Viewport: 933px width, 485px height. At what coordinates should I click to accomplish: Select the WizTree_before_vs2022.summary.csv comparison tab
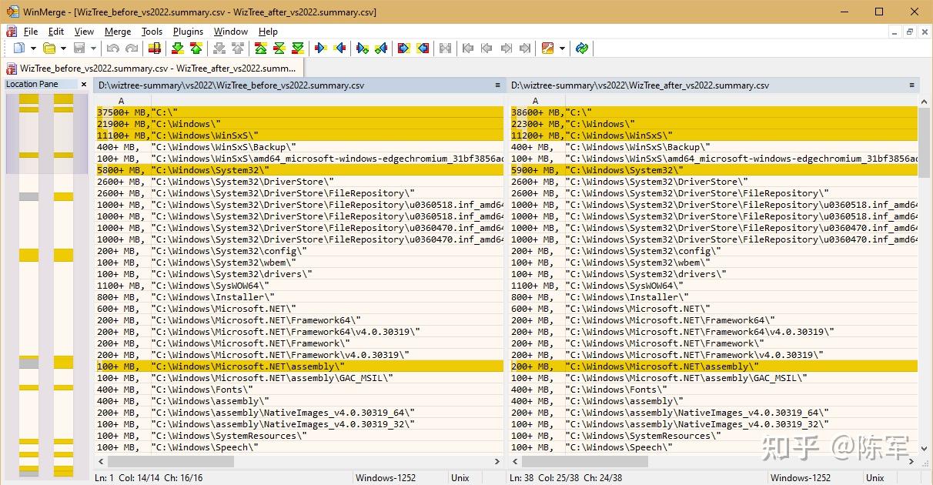coord(152,69)
